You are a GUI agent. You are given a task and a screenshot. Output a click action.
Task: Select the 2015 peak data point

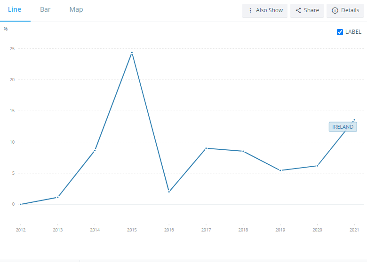point(132,53)
